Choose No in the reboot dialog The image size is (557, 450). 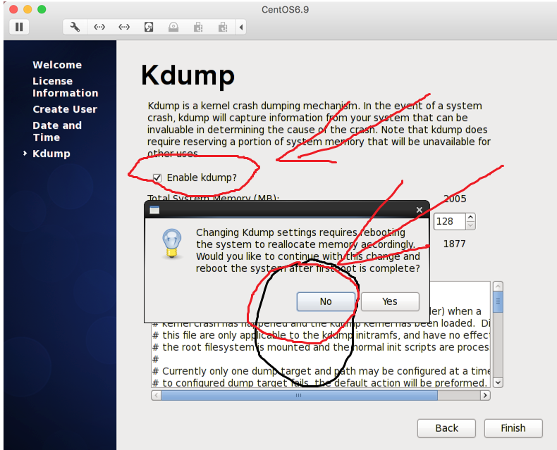coord(325,301)
